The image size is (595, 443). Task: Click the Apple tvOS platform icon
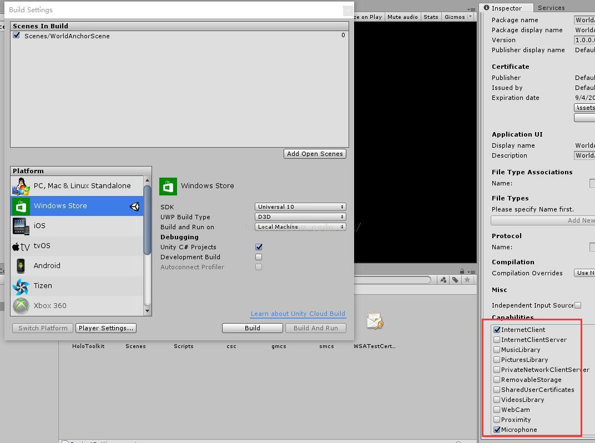pyautogui.click(x=21, y=246)
